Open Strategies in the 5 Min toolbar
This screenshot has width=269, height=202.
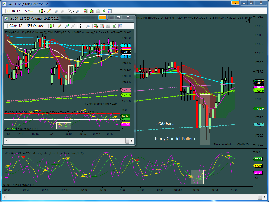[x=104, y=11]
